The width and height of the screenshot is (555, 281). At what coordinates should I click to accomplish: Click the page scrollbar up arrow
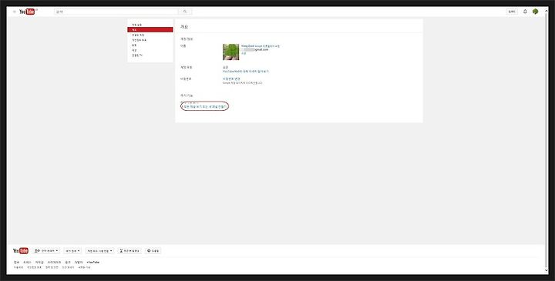[547, 12]
